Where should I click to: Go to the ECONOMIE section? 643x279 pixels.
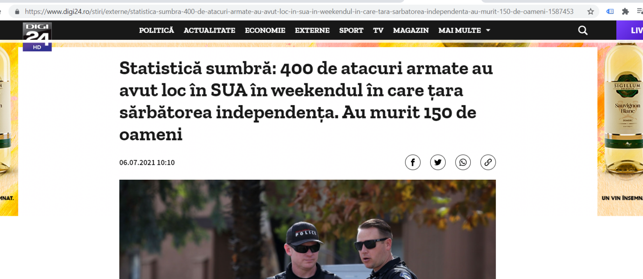point(265,30)
